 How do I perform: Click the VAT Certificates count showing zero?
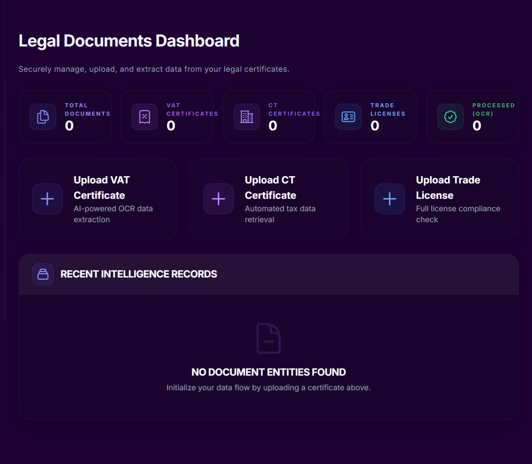[170, 126]
